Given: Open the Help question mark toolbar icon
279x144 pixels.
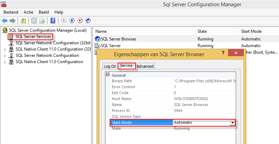Looking at the screenshot, I should tap(53, 21).
